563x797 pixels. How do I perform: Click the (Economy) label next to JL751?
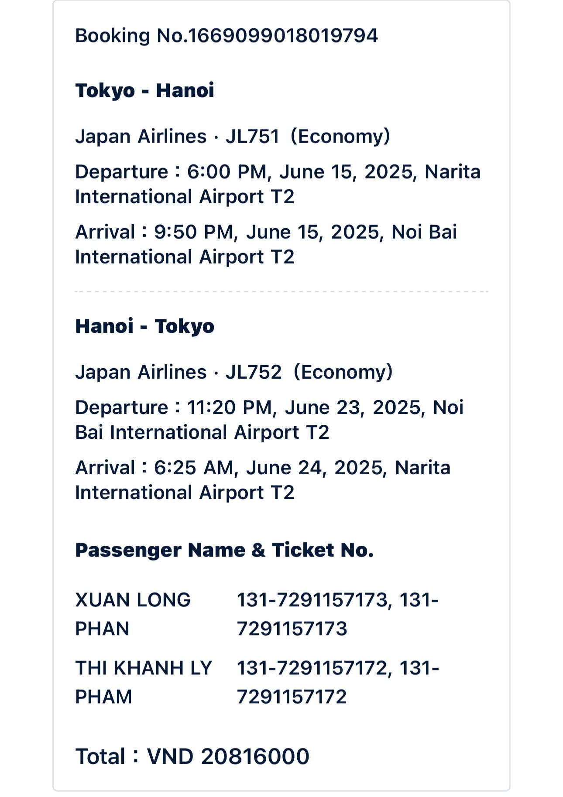click(x=340, y=137)
